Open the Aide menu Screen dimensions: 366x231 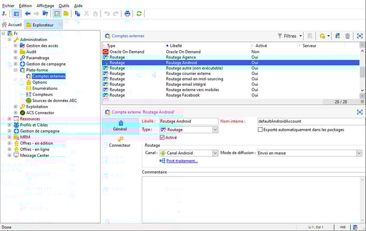click(x=78, y=5)
